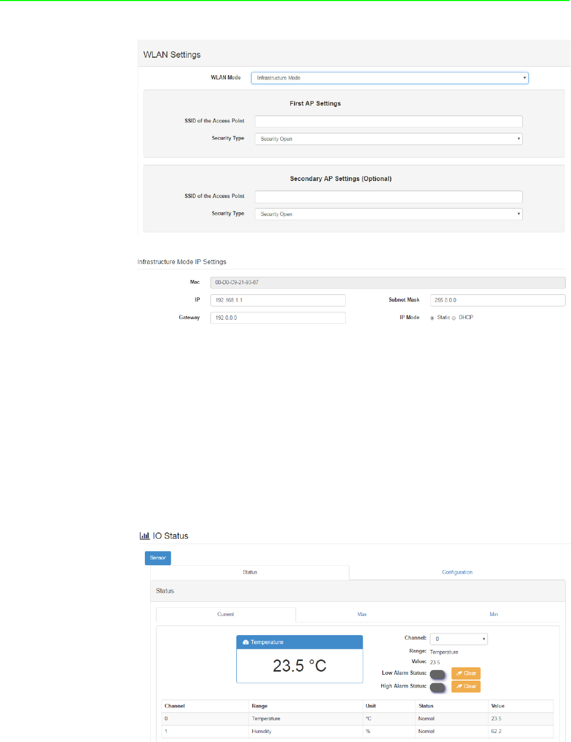
Task: Open Secondary AP Security Type dropdown
Action: [389, 214]
